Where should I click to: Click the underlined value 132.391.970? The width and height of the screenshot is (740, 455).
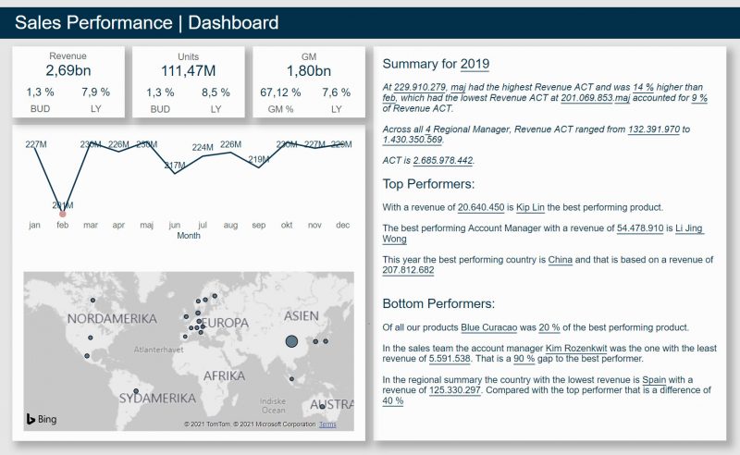pyautogui.click(x=654, y=129)
